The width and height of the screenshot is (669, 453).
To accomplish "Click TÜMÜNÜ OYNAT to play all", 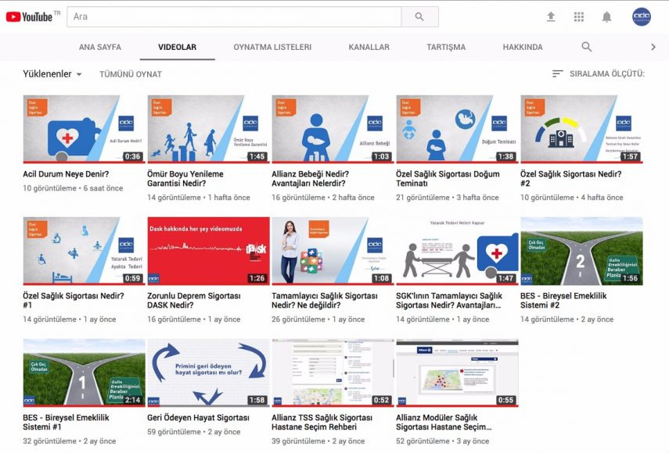I will (131, 74).
